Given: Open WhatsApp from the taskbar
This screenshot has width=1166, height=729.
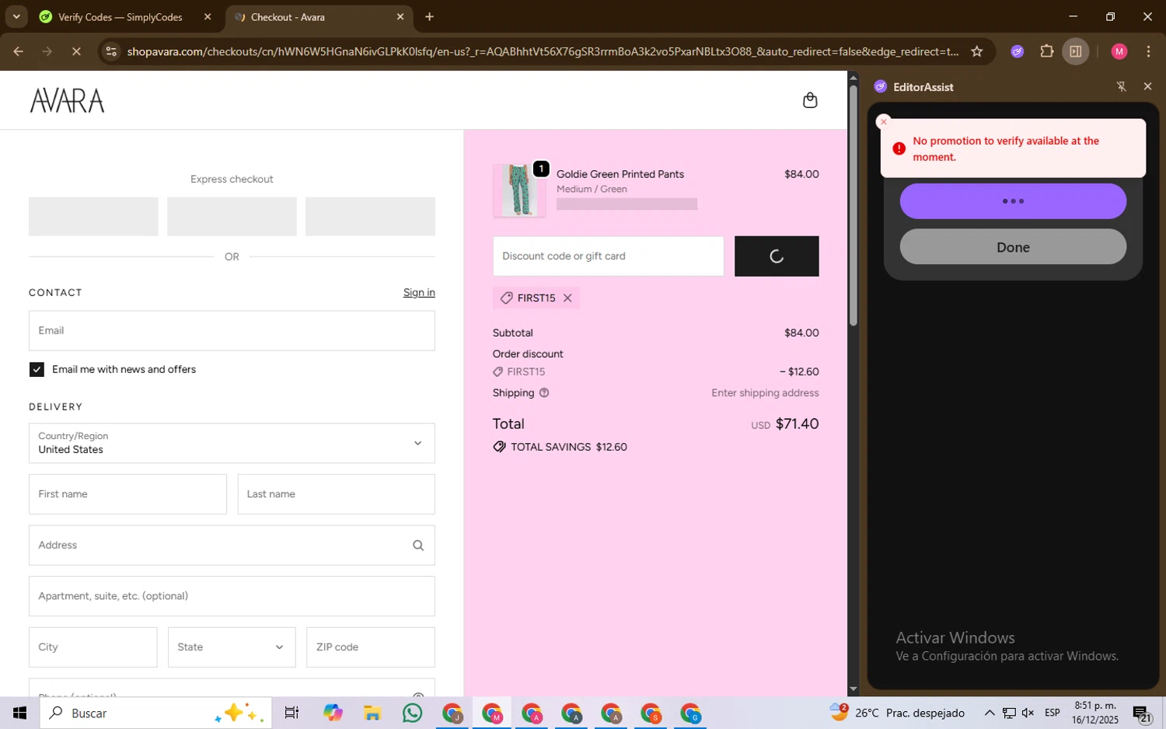Looking at the screenshot, I should [412, 713].
